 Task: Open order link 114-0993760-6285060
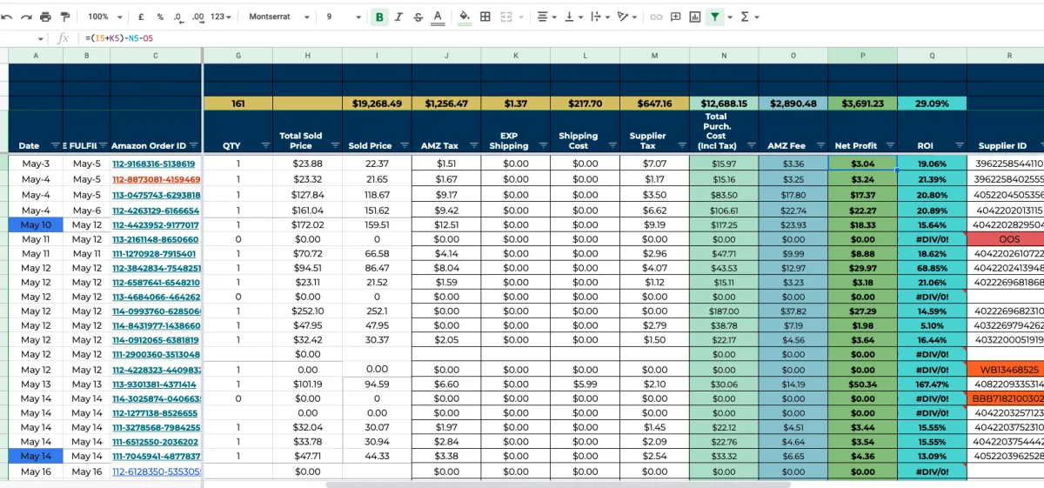[157, 311]
